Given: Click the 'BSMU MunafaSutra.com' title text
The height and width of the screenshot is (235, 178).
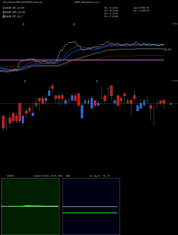Looking at the screenshot, I should point(87,2).
